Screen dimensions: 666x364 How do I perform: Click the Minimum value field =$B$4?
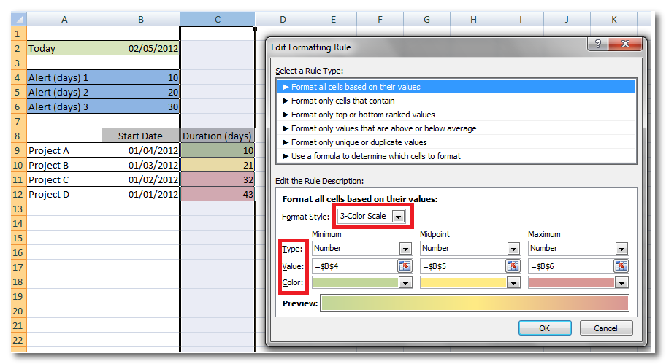click(x=354, y=266)
